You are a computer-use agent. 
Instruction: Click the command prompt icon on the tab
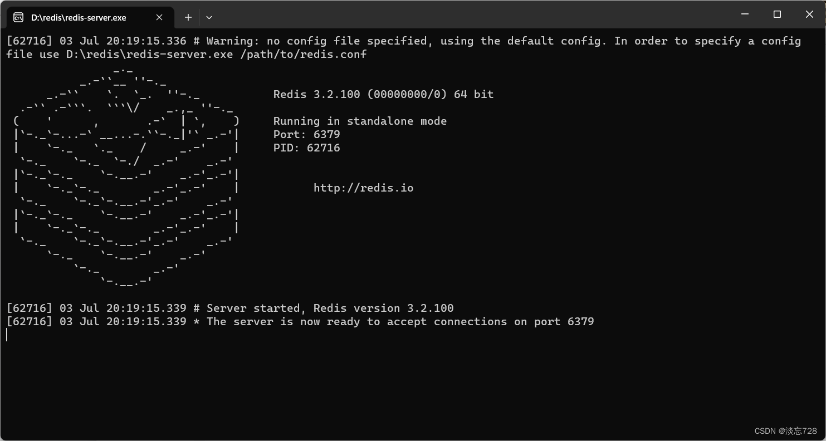click(x=18, y=17)
